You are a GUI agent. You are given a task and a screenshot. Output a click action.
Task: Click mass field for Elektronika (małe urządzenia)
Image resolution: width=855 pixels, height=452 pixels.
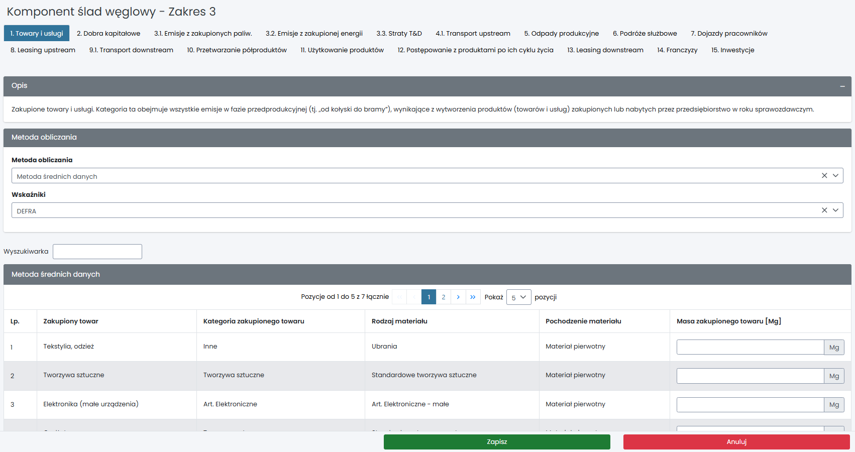pyautogui.click(x=750, y=405)
